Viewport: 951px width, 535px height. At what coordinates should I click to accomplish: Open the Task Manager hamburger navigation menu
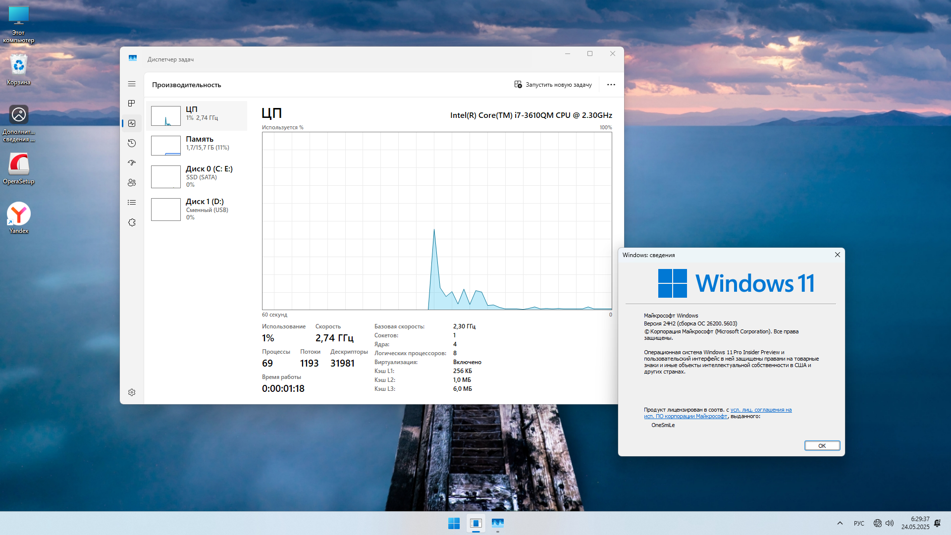(132, 84)
